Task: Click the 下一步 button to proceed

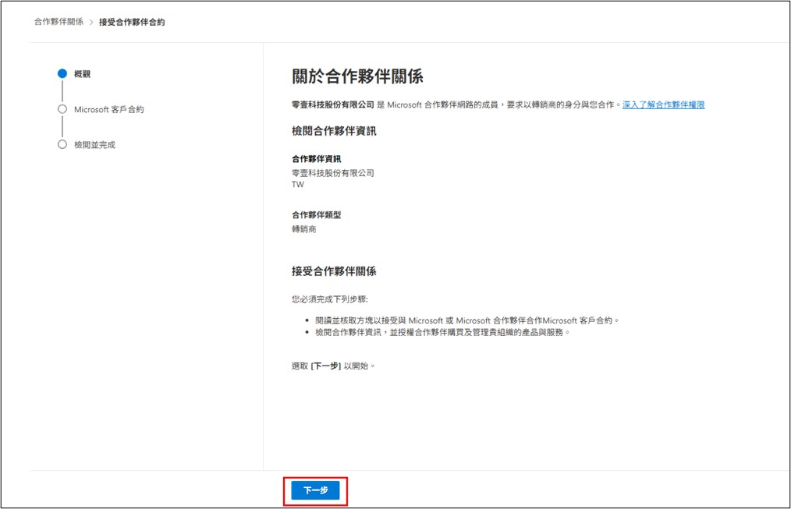Action: (x=315, y=490)
